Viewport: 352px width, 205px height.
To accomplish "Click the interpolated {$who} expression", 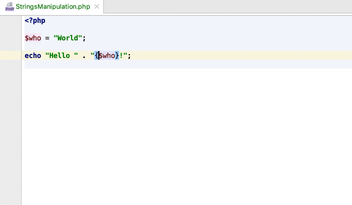I will tap(106, 56).
